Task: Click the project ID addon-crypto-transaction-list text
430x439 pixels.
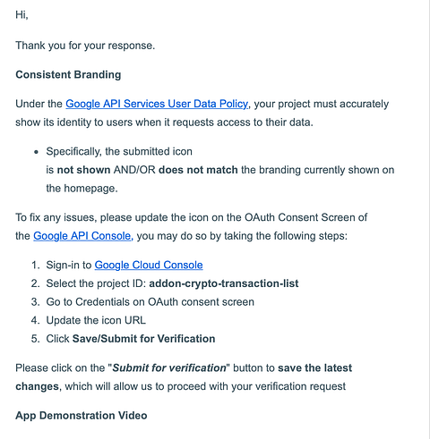Action: tap(224, 283)
